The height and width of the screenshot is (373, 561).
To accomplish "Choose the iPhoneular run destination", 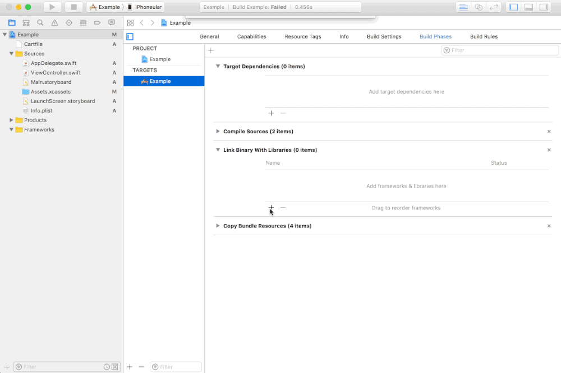I will pyautogui.click(x=145, y=7).
